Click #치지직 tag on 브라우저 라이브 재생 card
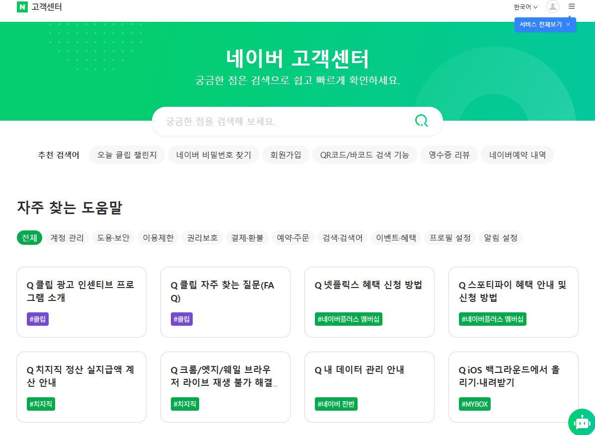The height and width of the screenshot is (435, 595). click(185, 404)
